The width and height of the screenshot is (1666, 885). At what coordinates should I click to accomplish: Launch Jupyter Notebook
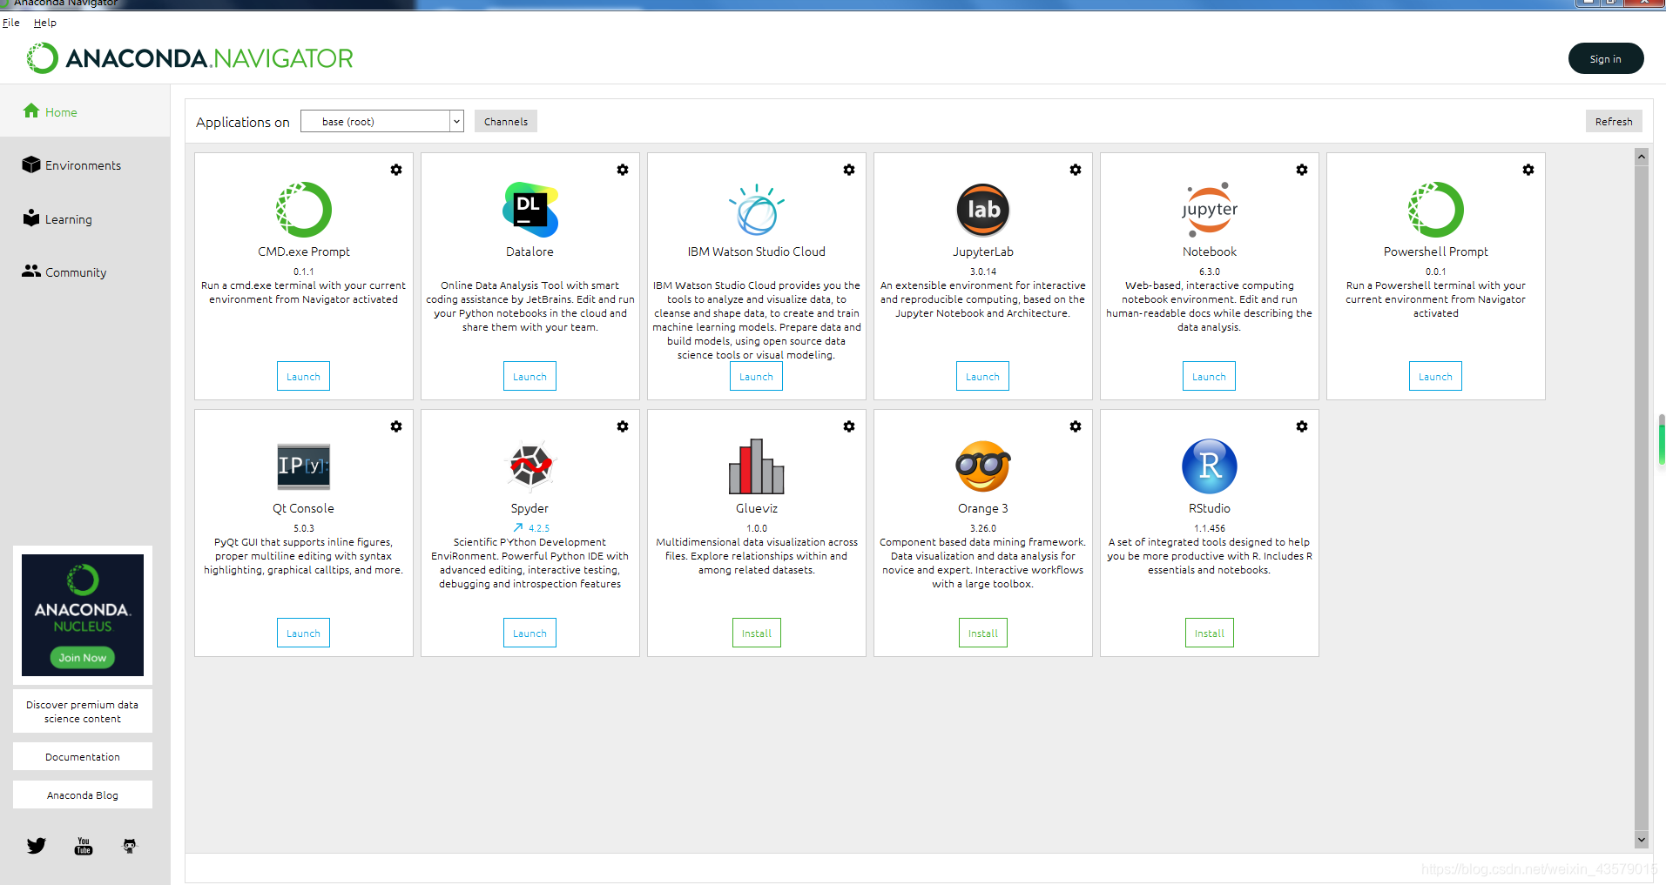click(x=1210, y=377)
